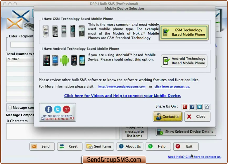Open the sendgroupsms.com website link
This screenshot has height=164, width=228.
pos(122,87)
